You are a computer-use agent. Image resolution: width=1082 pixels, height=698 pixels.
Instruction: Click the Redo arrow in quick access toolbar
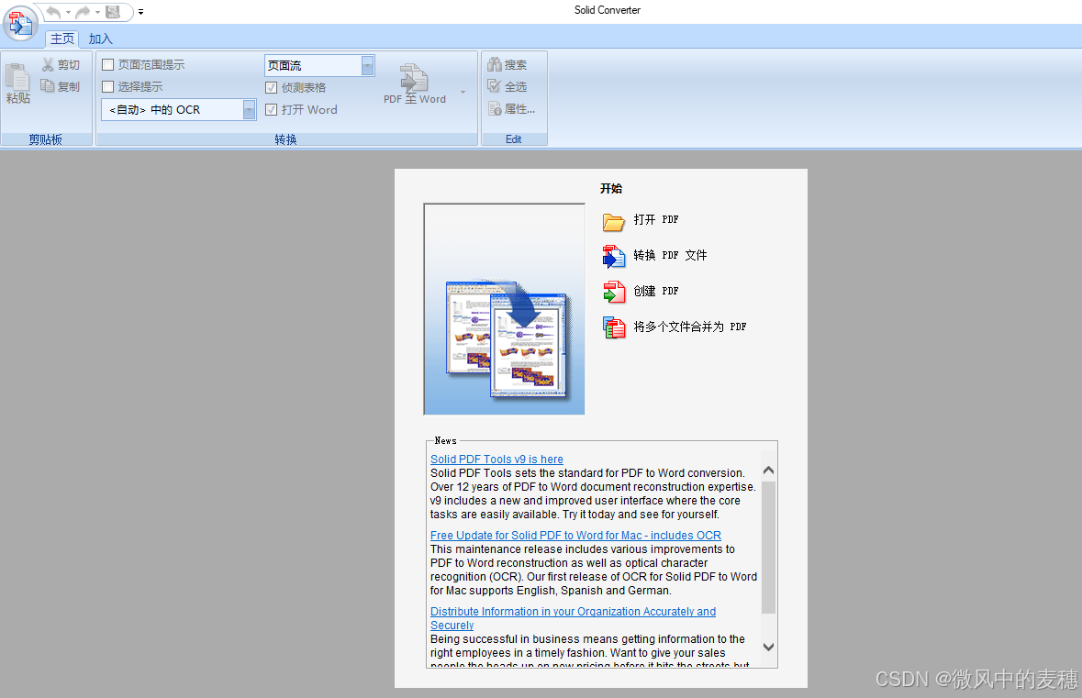point(83,12)
